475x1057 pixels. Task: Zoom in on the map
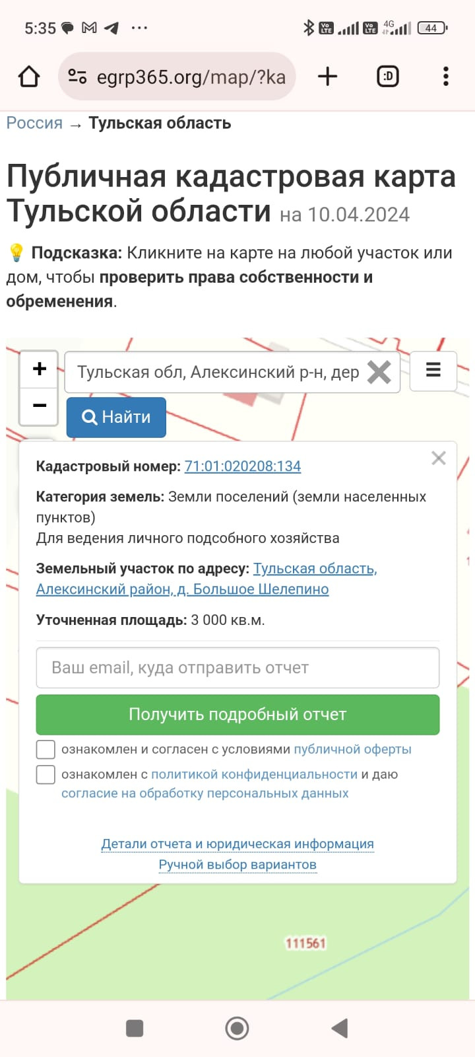(x=40, y=369)
